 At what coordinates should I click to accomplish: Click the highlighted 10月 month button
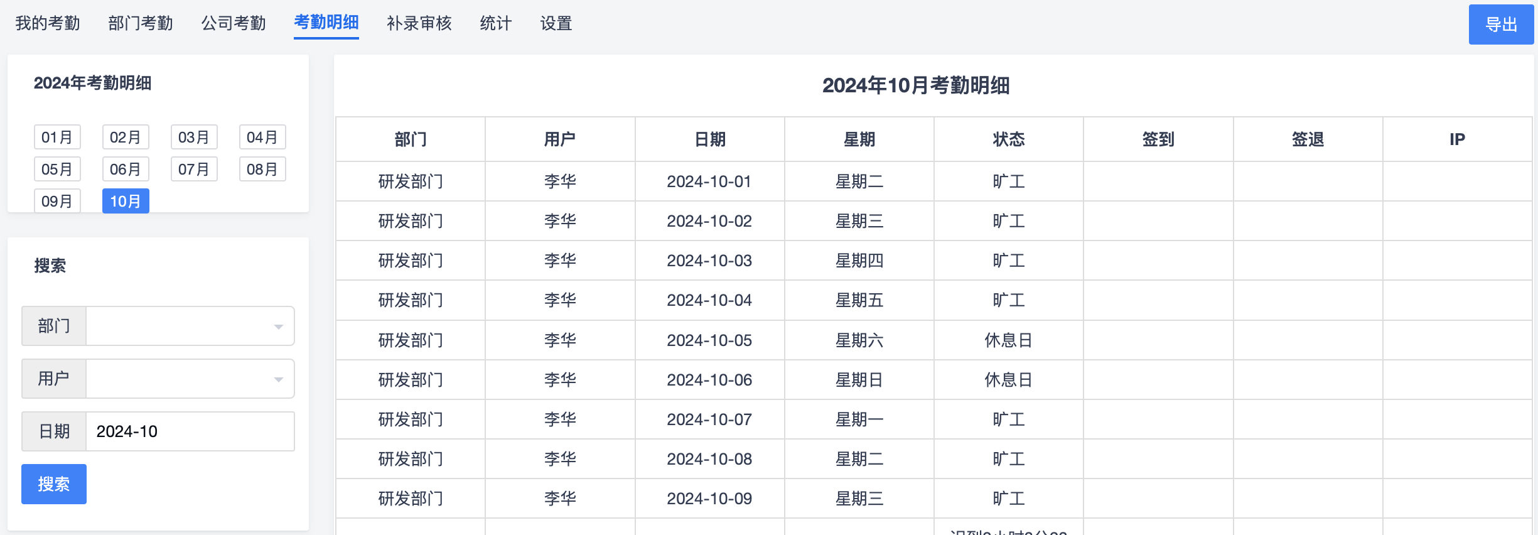126,201
